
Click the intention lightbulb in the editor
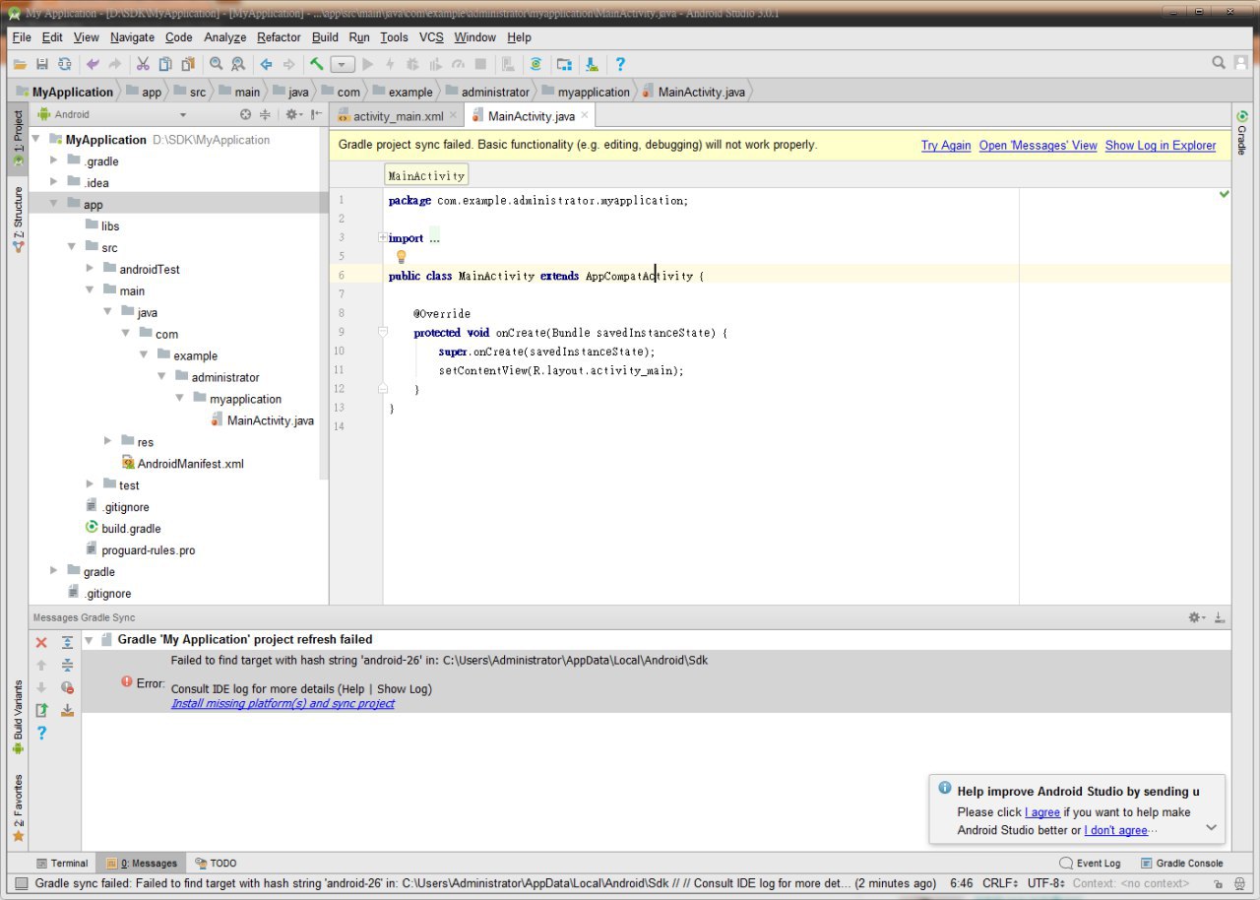pyautogui.click(x=401, y=257)
